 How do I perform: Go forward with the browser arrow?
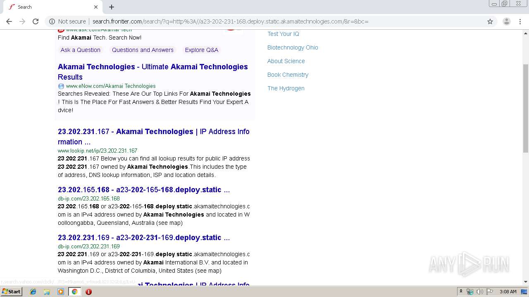tap(22, 21)
